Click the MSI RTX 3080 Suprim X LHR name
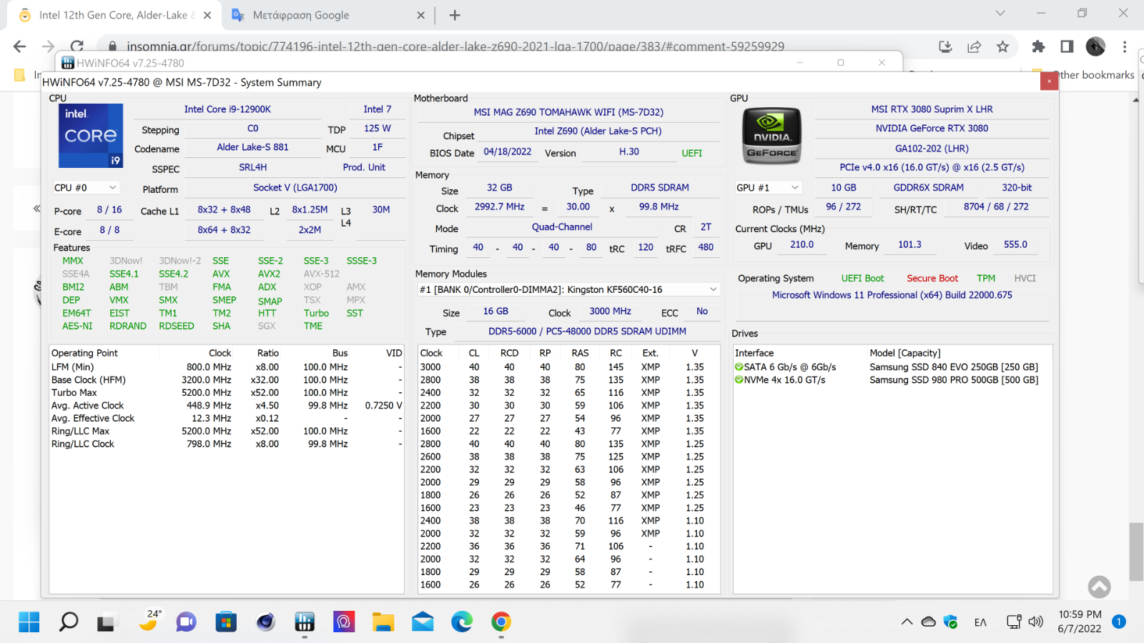1144x643 pixels. pos(932,109)
